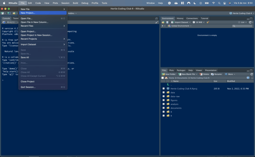This screenshot has width=255, height=157.
Task: Sort files by the Size column header
Action: pyautogui.click(x=220, y=81)
